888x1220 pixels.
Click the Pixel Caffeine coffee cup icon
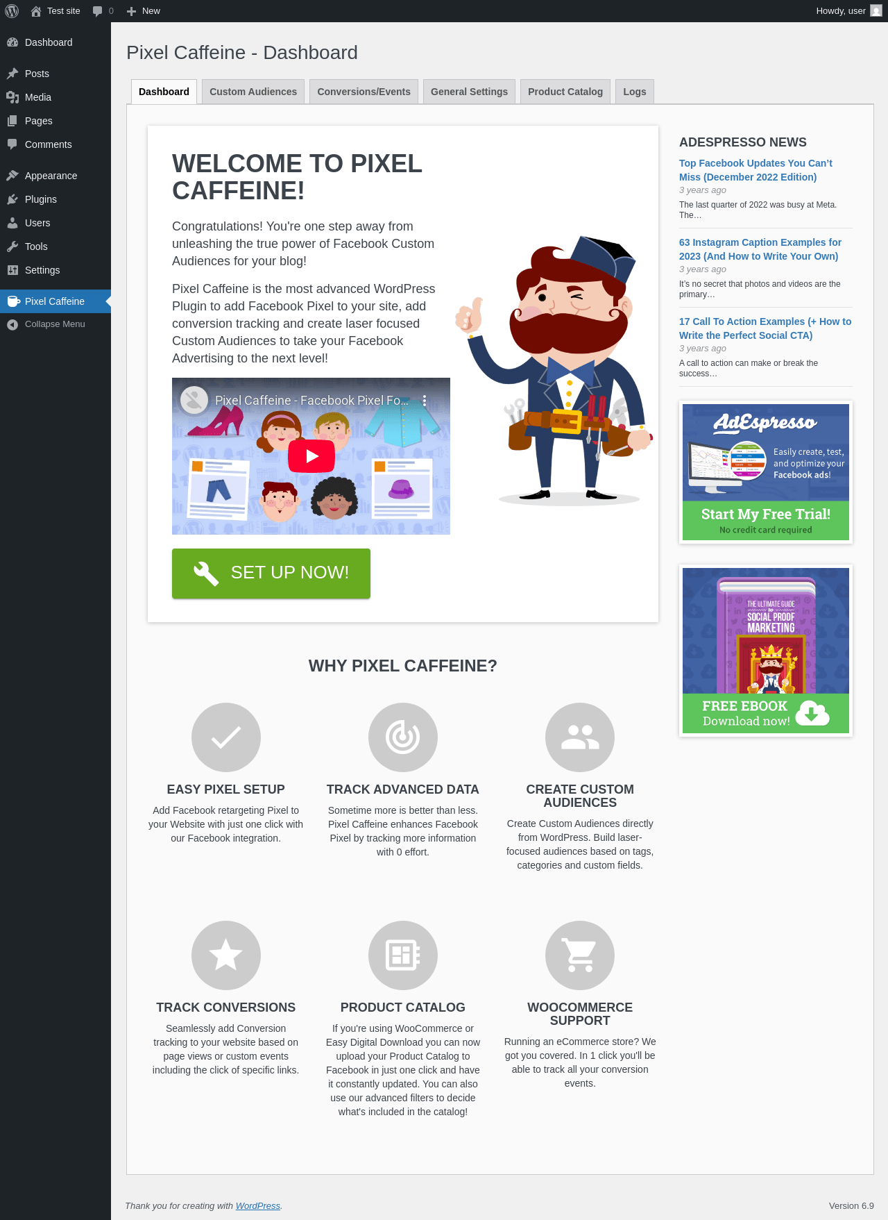point(13,301)
